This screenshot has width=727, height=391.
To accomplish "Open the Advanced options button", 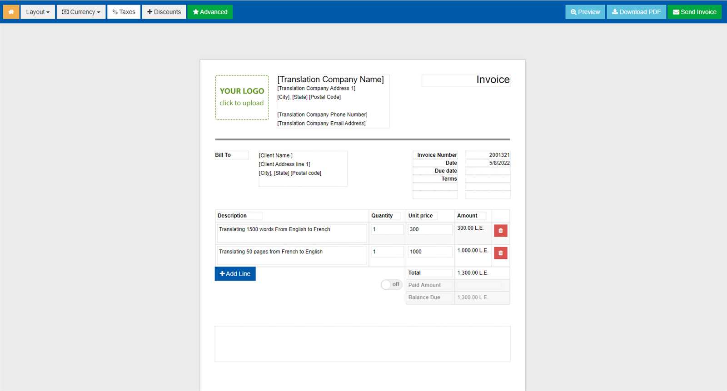I will [x=210, y=12].
